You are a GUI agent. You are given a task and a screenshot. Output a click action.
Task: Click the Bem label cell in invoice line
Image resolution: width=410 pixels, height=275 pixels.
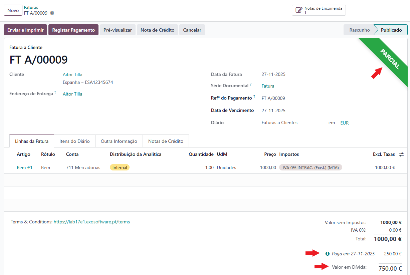coord(45,167)
